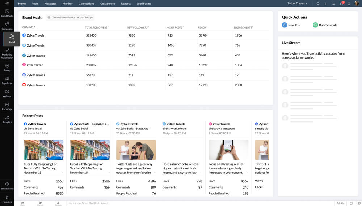
Task: Click the settings gear icon
Action: click(x=349, y=4)
